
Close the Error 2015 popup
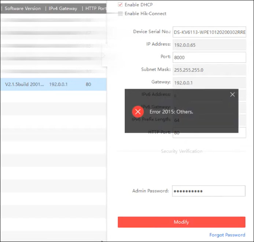click(x=232, y=95)
